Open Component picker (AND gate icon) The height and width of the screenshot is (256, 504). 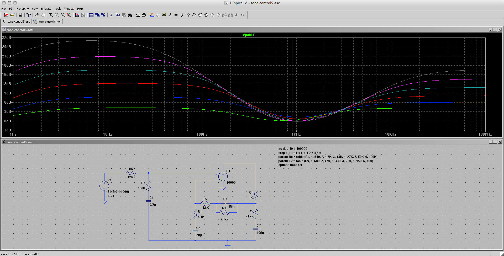click(x=194, y=15)
